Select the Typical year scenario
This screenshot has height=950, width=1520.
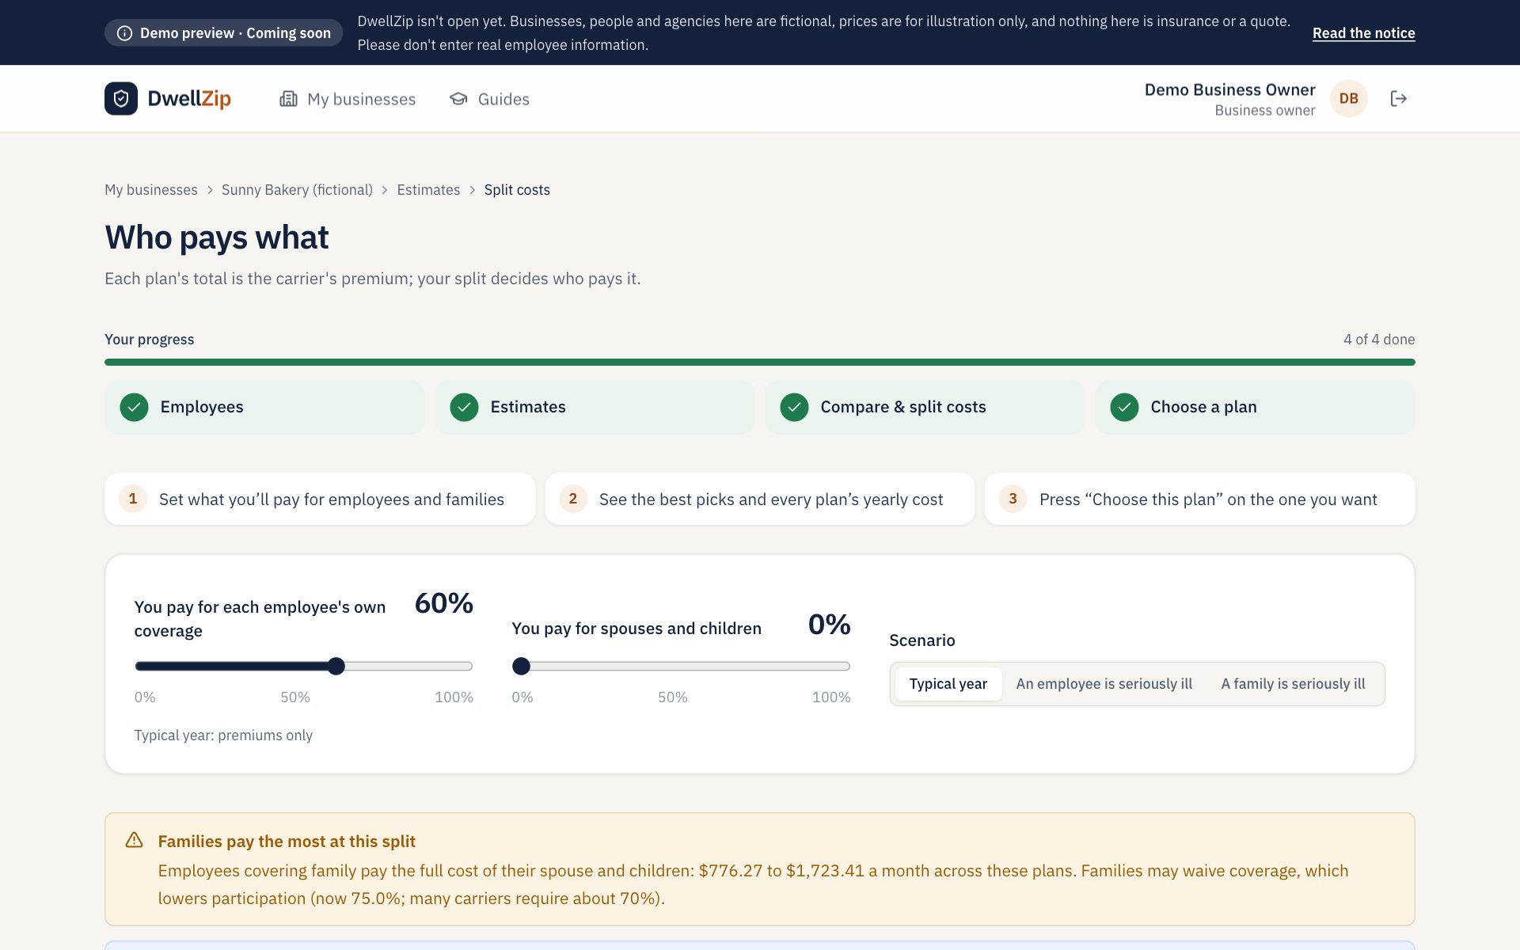948,684
